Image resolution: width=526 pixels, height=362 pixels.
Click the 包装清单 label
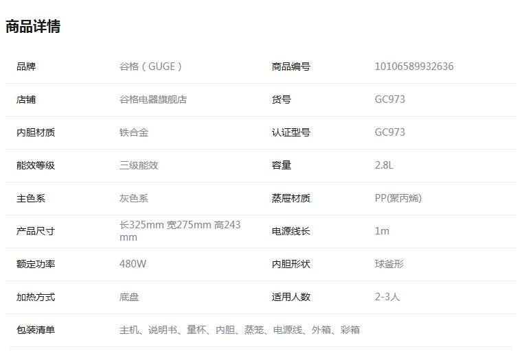click(x=36, y=330)
